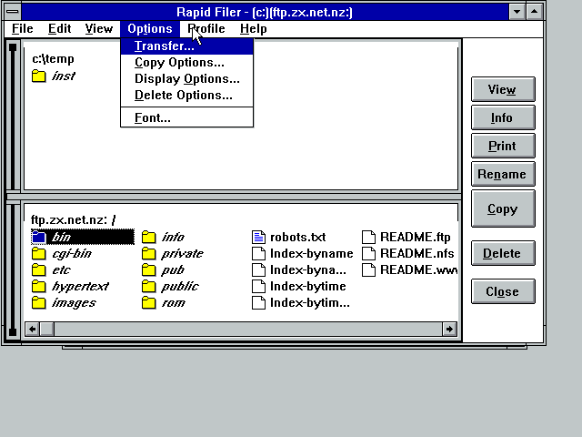Choose Transfer... from Options menu

(x=187, y=46)
